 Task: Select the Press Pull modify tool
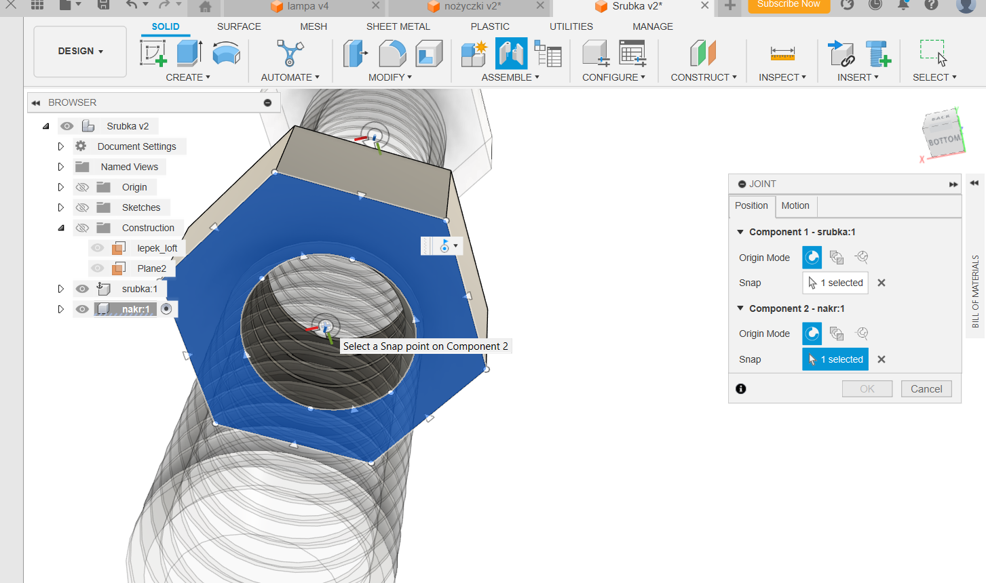click(356, 53)
